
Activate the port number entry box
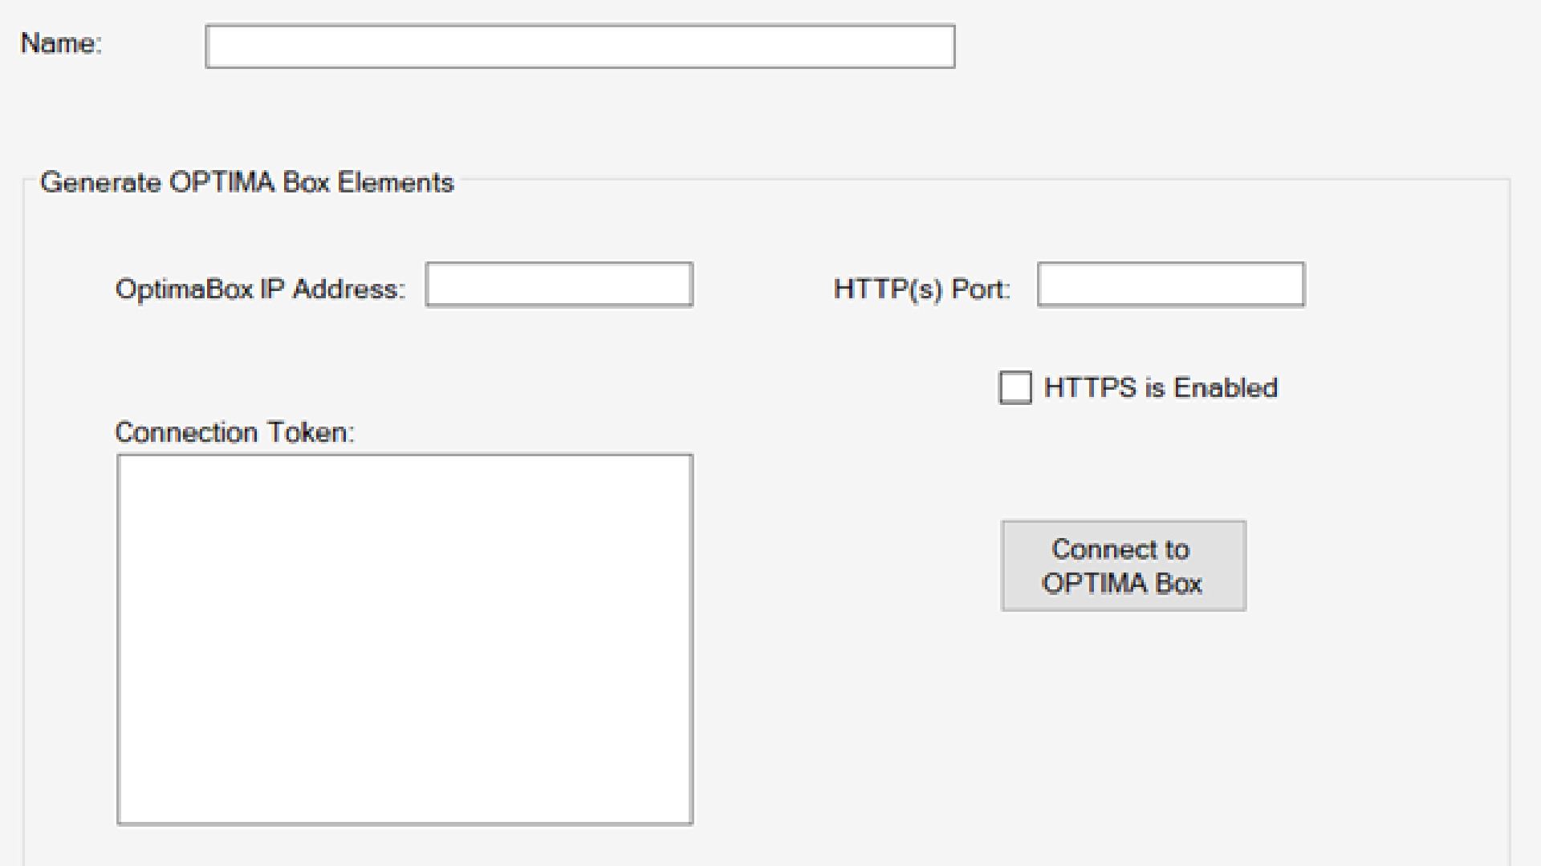(1171, 285)
